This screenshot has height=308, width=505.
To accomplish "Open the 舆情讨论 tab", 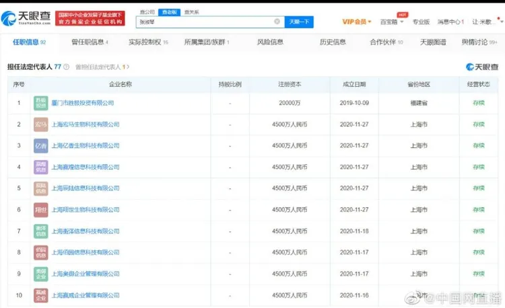I will [479, 42].
